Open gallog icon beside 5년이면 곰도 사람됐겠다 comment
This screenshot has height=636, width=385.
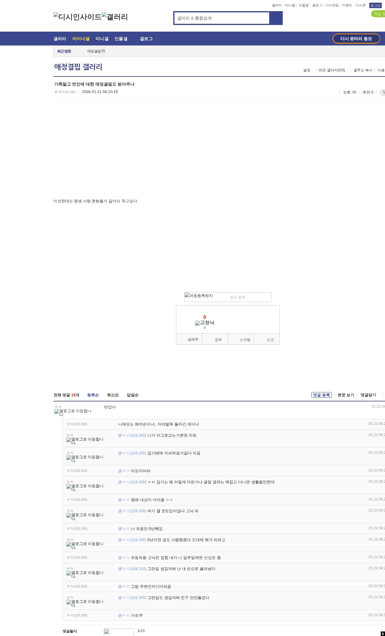85,545
